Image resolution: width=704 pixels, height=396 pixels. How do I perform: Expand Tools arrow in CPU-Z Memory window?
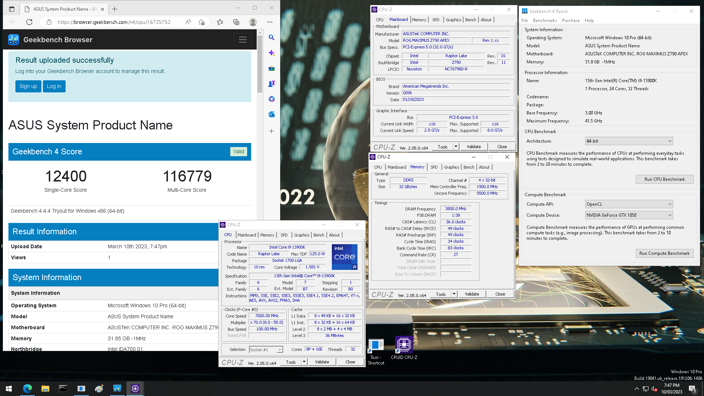point(454,294)
